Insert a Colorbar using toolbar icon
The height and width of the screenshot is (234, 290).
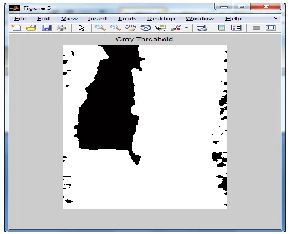point(222,28)
